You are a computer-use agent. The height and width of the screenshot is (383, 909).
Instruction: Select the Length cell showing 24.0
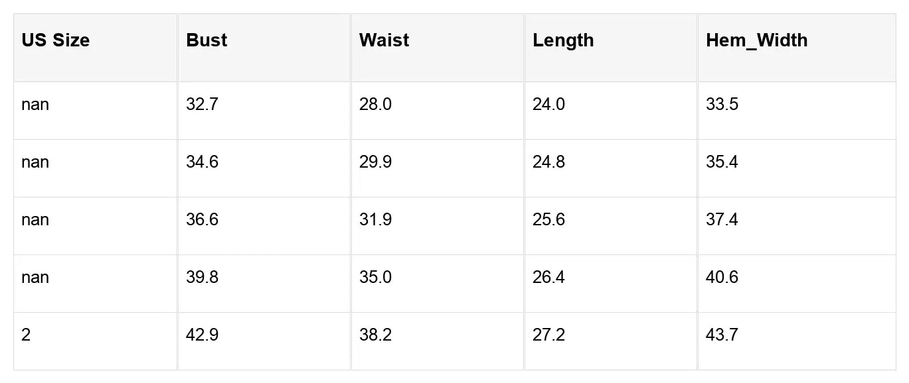point(548,105)
